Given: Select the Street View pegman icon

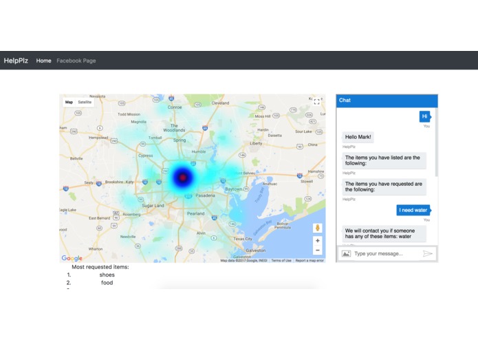Looking at the screenshot, I should tap(318, 228).
